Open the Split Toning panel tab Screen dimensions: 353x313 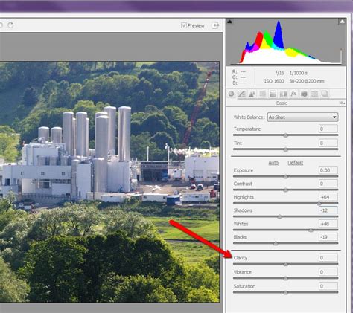[273, 94]
